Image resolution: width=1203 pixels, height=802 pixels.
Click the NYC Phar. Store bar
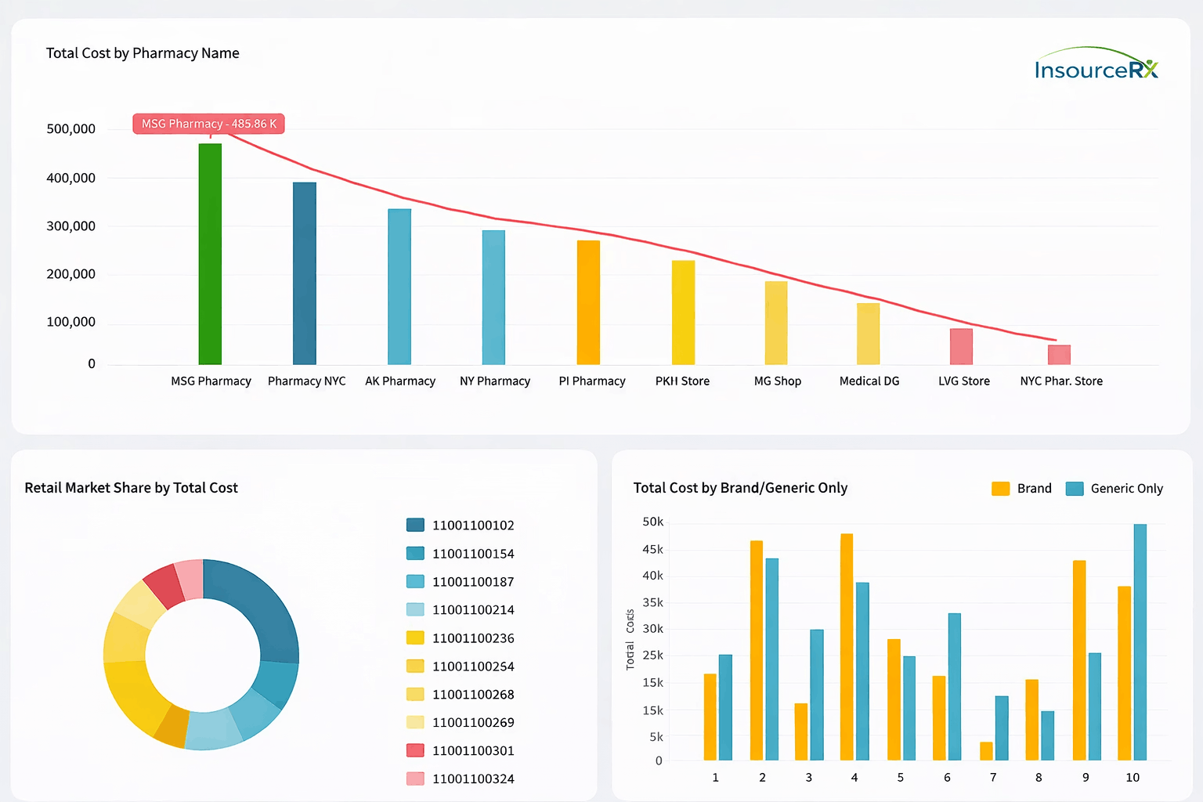click(x=1059, y=355)
